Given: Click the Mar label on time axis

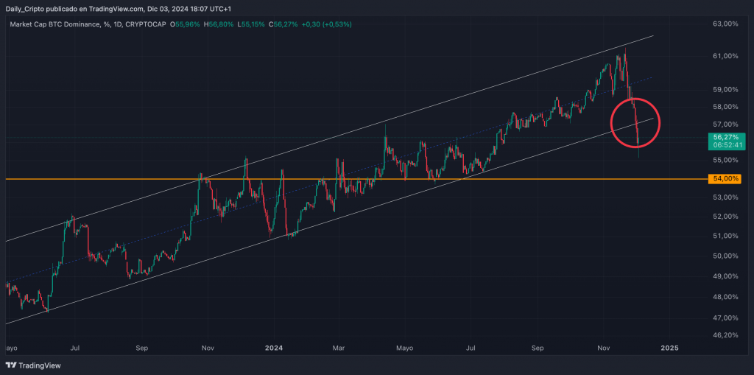Looking at the screenshot, I should pyautogui.click(x=339, y=346).
